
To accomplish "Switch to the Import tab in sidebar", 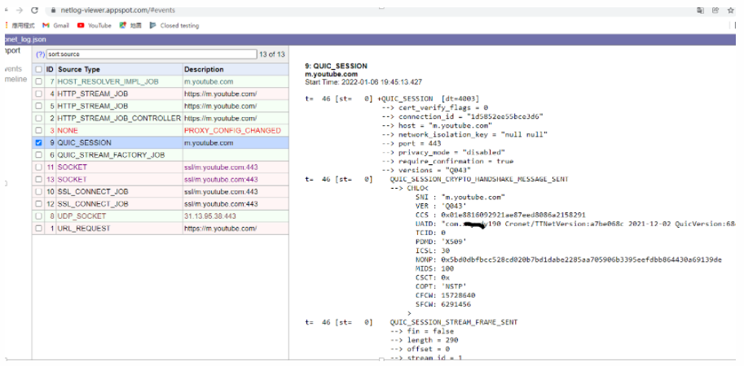I will pos(11,50).
